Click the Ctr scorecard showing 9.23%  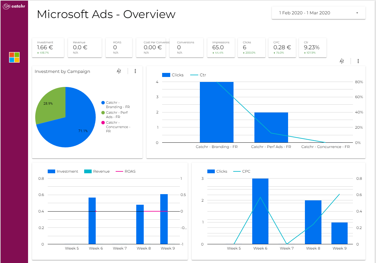[x=313, y=48]
